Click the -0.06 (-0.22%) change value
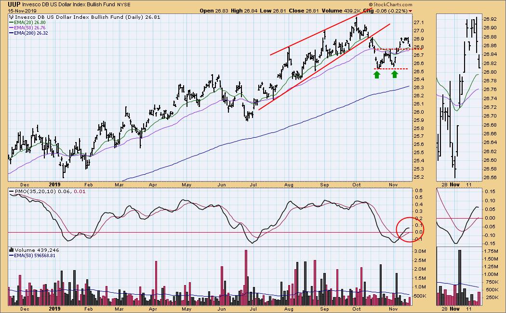Screen dimensions: 506x313 point(391,11)
